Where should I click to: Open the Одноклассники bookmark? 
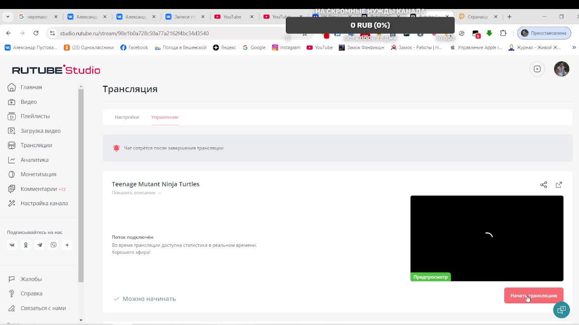(x=89, y=47)
